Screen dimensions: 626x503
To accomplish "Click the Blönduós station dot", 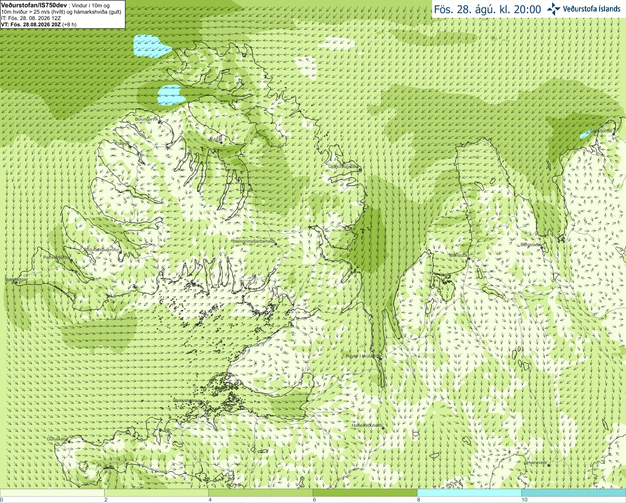I will coord(468,259).
